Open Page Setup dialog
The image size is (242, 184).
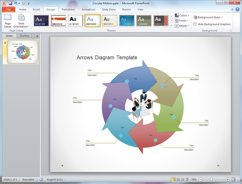(8, 21)
